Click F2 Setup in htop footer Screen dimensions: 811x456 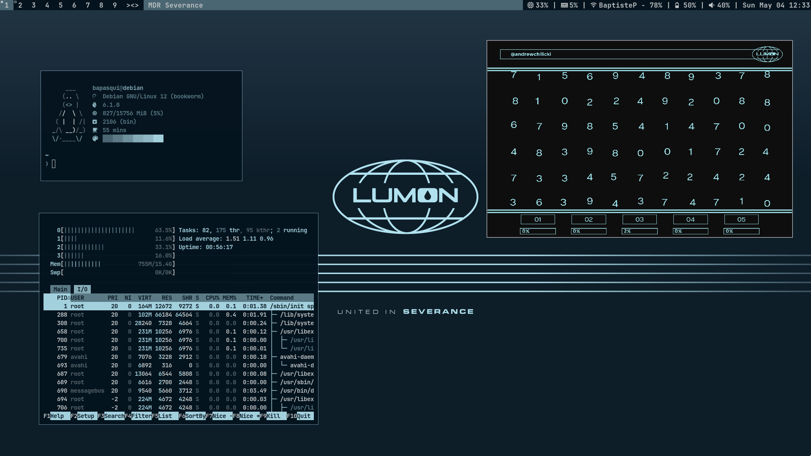[x=86, y=416]
